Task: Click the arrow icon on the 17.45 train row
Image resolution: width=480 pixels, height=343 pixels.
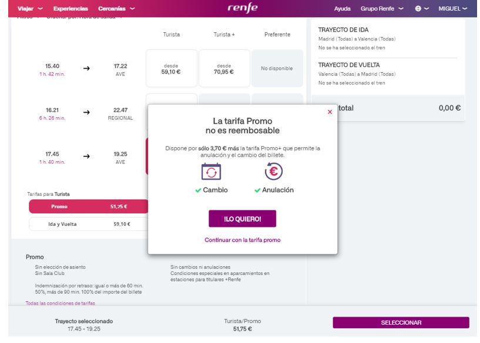Action: [87, 157]
